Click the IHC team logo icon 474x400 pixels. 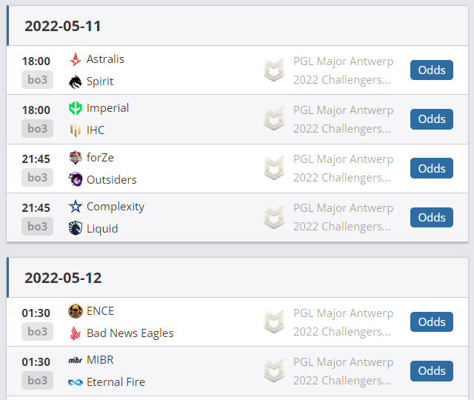(x=75, y=130)
